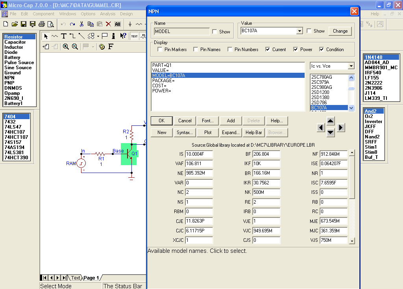Click the Change button
The image size is (403, 289).
pyautogui.click(x=340, y=31)
